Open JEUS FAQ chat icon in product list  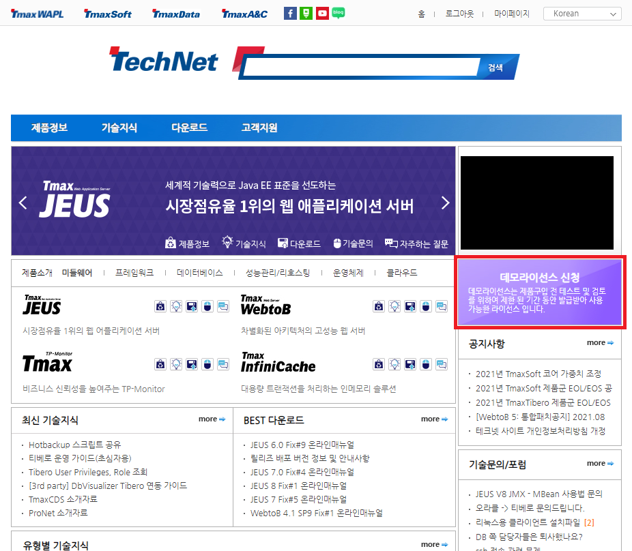tap(223, 306)
